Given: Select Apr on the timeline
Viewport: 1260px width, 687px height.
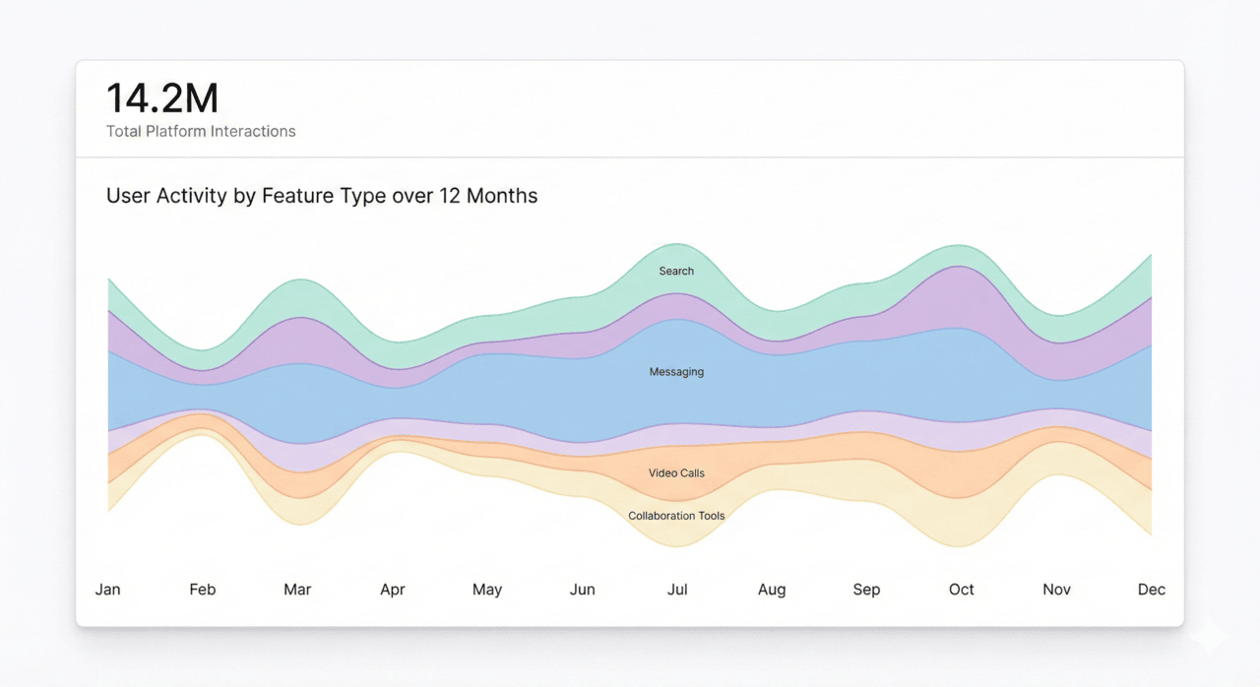Looking at the screenshot, I should pyautogui.click(x=392, y=589).
